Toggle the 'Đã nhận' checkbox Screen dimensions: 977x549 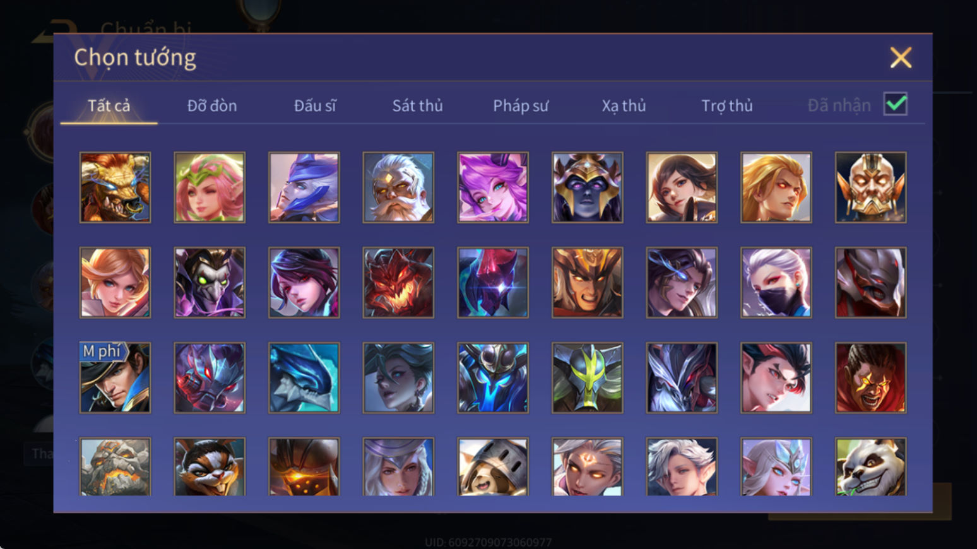click(896, 104)
